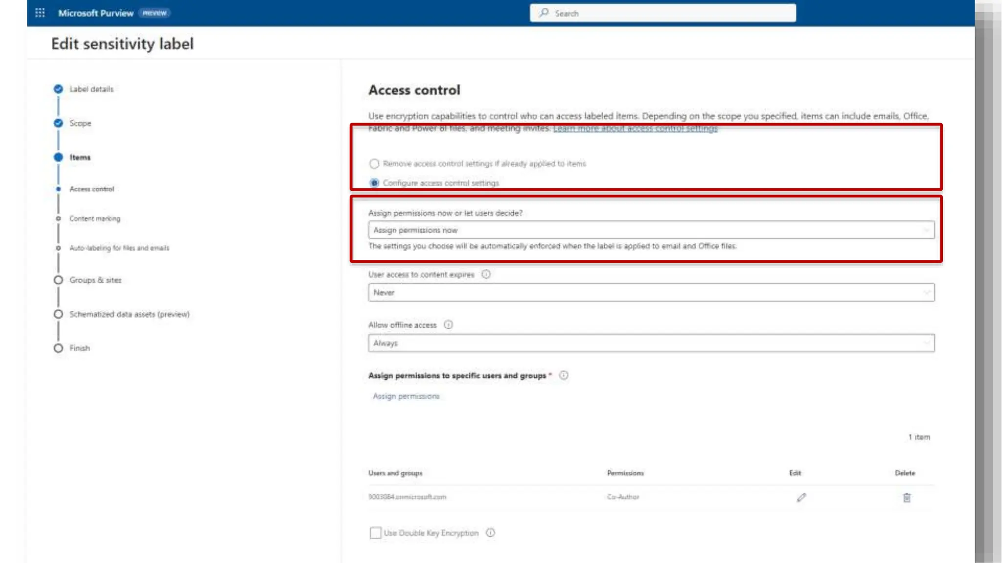Open Learn more about access control settings link
This screenshot has width=1002, height=563.
pos(635,129)
